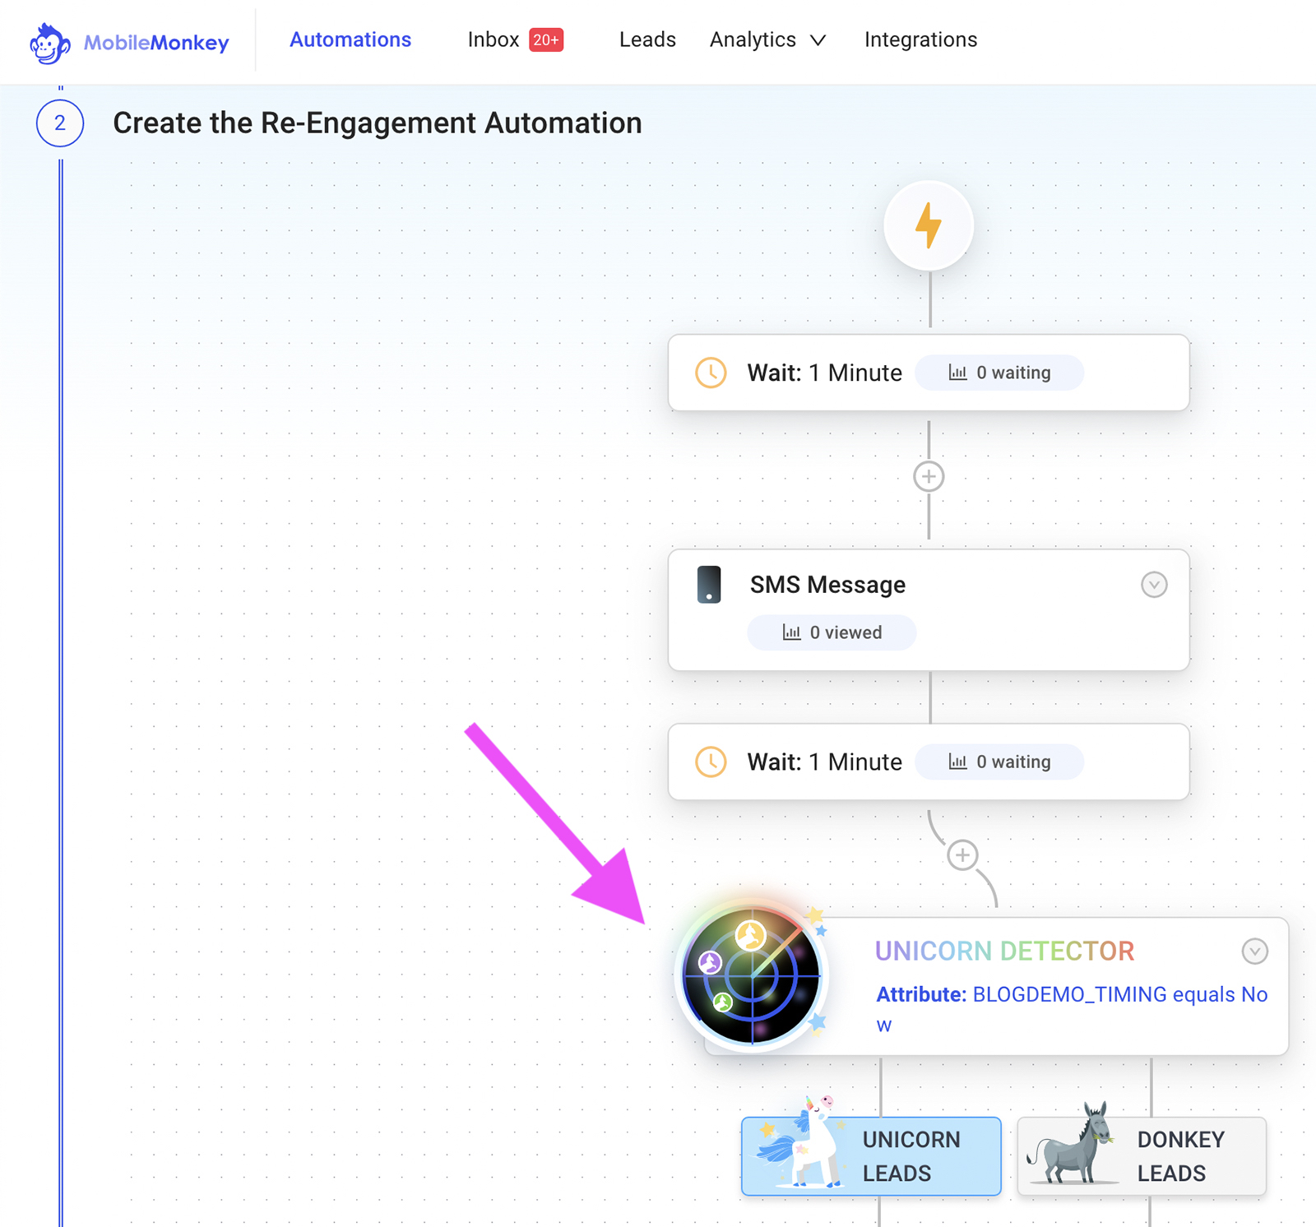Select the DONKEY LEADS branch
Image resolution: width=1316 pixels, height=1227 pixels.
click(1142, 1155)
